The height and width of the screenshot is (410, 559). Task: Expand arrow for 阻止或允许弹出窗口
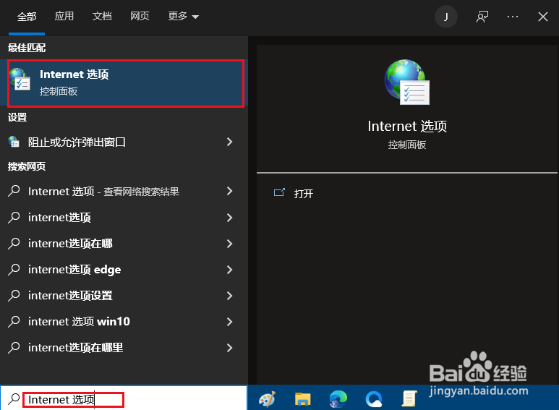click(229, 142)
